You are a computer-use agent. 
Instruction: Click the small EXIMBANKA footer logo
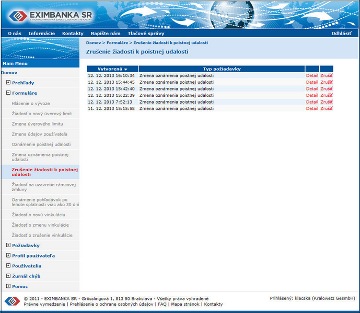point(13,301)
